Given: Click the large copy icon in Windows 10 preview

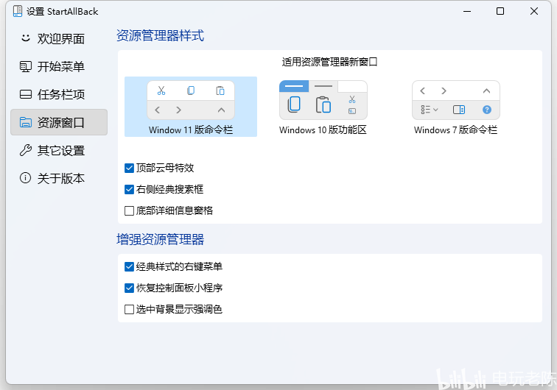Looking at the screenshot, I should pyautogui.click(x=294, y=104).
